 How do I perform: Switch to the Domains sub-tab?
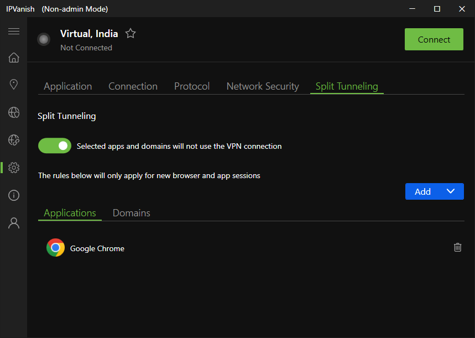[132, 213]
